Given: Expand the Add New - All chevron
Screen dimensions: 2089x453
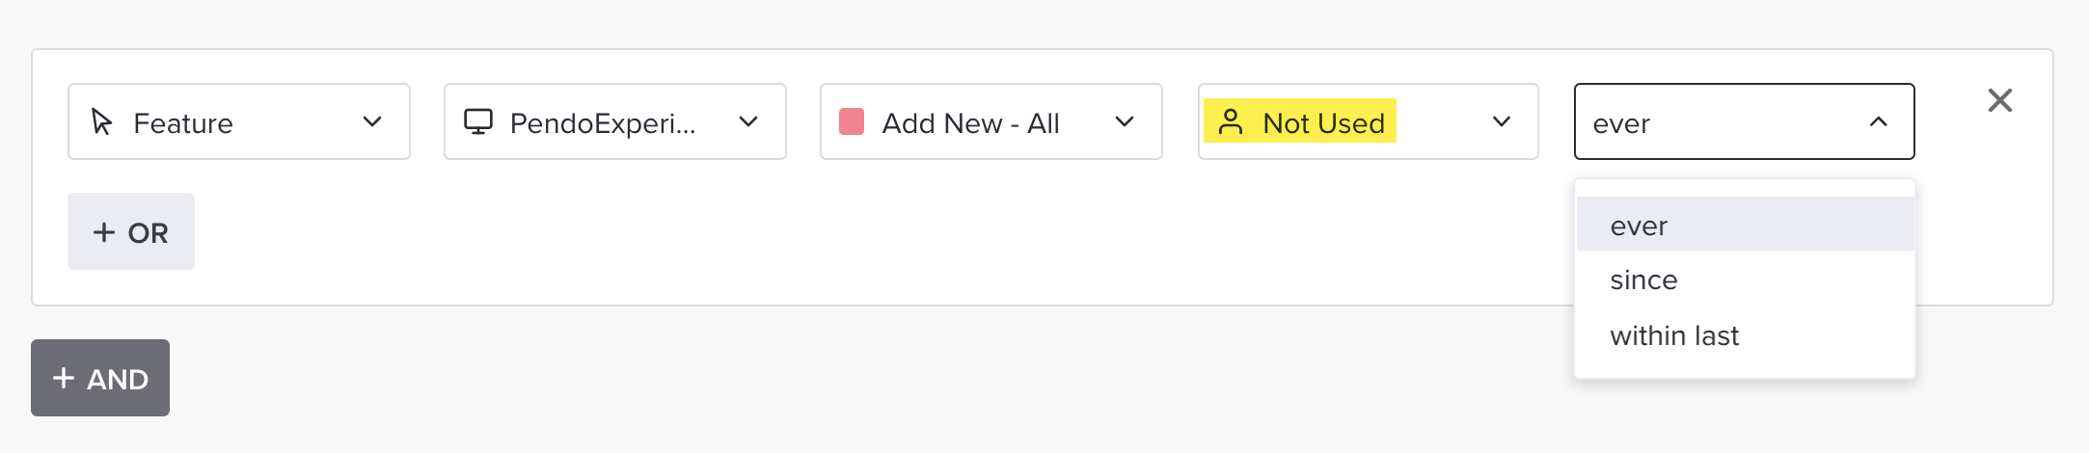Looking at the screenshot, I should [x=1125, y=121].
